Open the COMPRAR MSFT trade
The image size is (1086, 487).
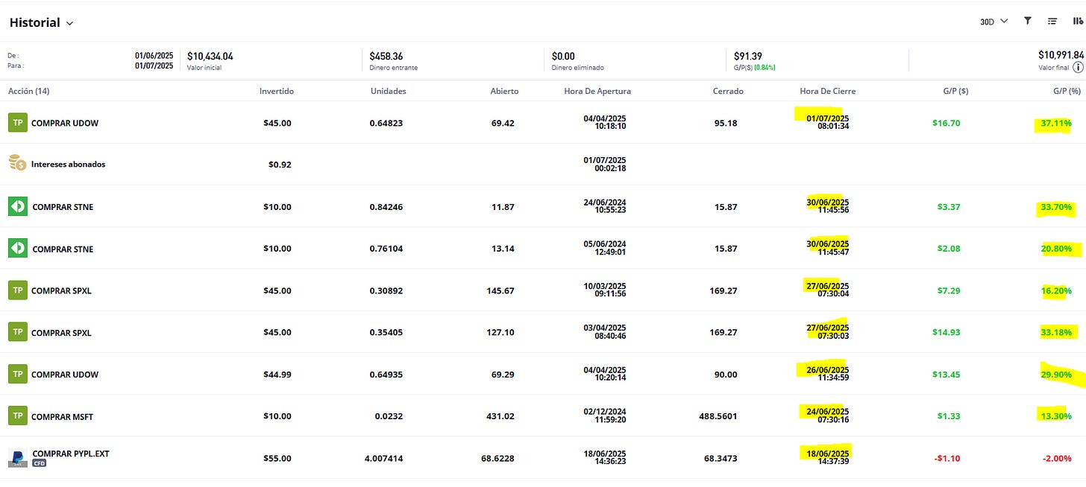click(62, 416)
